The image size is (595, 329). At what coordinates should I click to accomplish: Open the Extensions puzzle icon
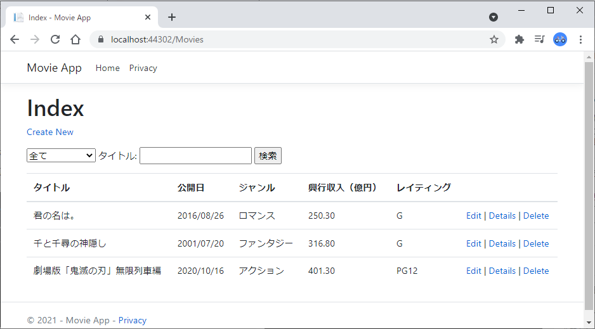[519, 39]
